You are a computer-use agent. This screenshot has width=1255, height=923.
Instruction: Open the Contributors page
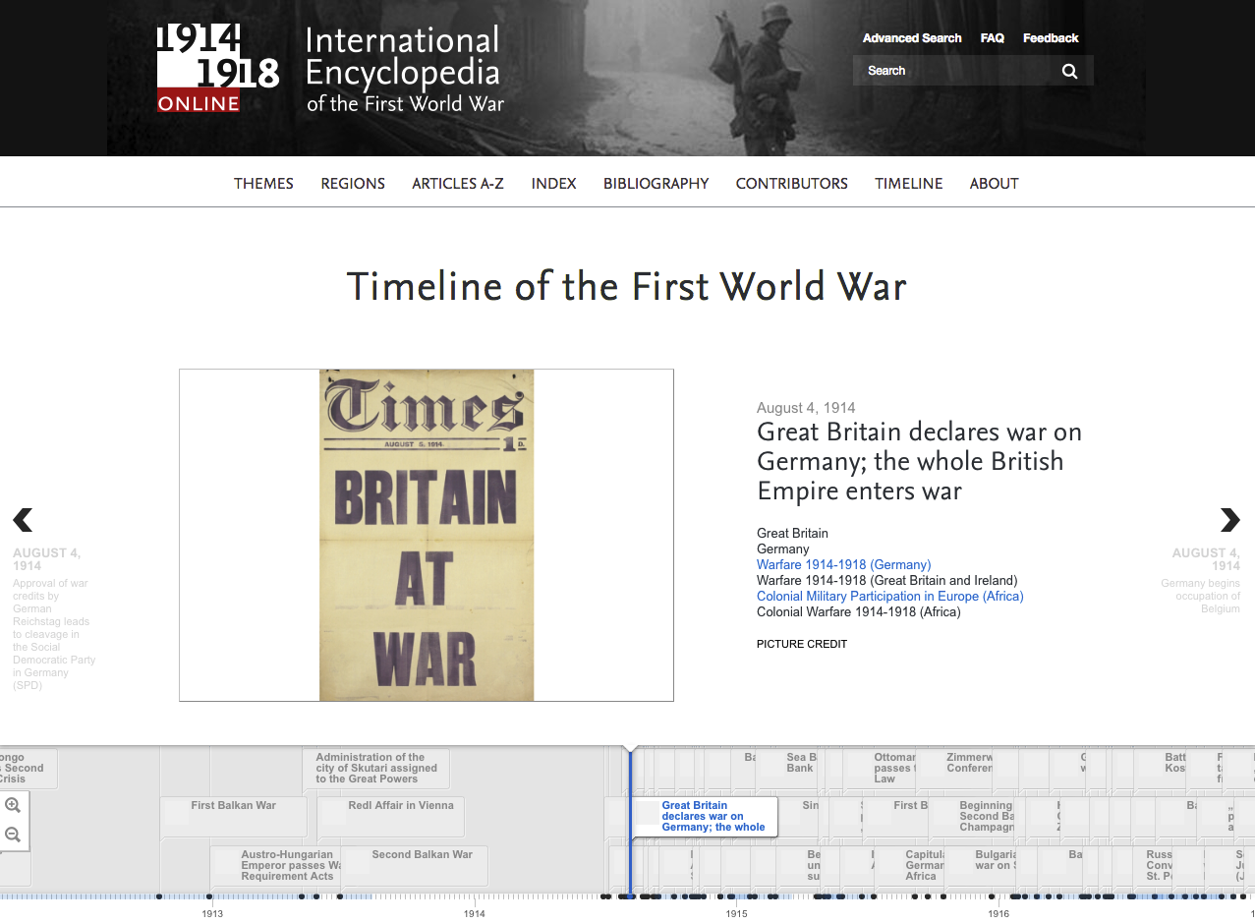792,183
